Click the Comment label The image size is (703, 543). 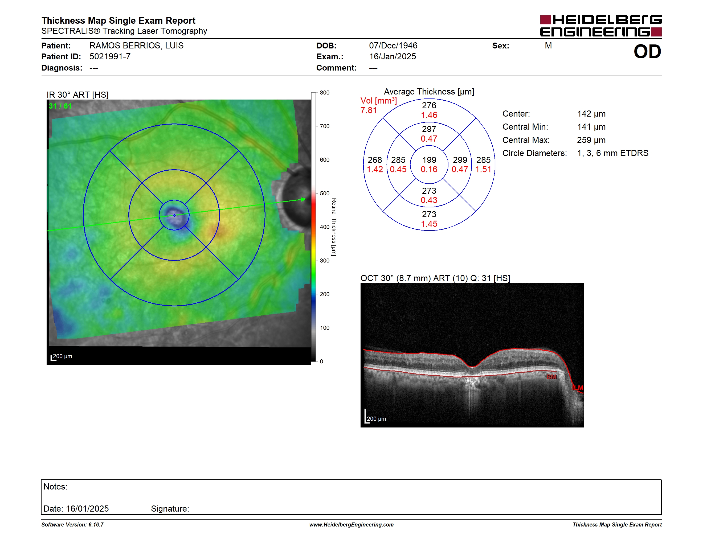(x=336, y=68)
